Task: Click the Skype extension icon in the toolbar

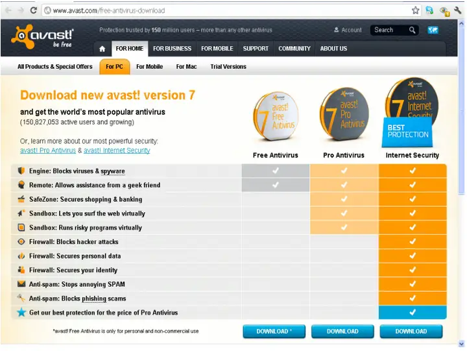Action: (x=429, y=10)
